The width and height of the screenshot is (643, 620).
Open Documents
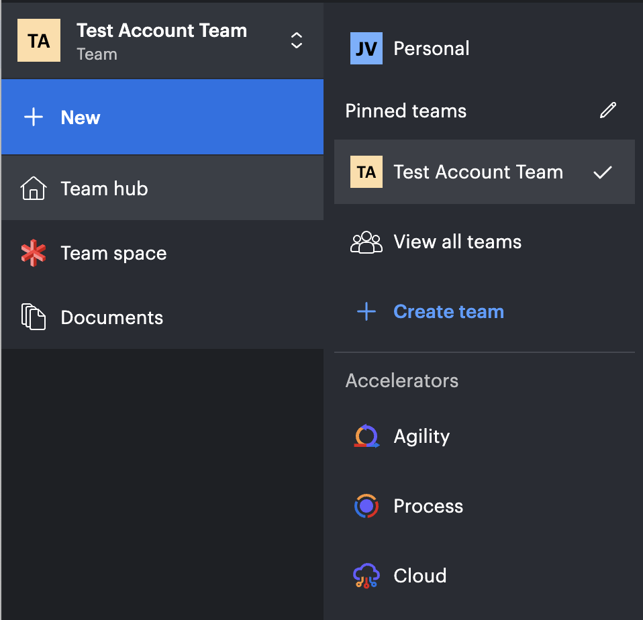[x=162, y=317]
